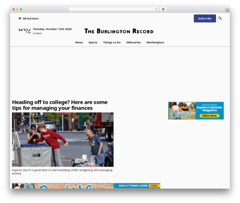
Task: Click the red close window button
Action: click(x=14, y=10)
